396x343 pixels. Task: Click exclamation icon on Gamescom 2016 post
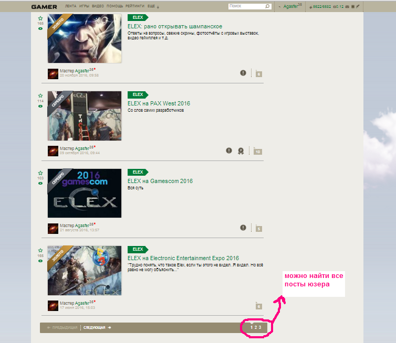(x=243, y=228)
